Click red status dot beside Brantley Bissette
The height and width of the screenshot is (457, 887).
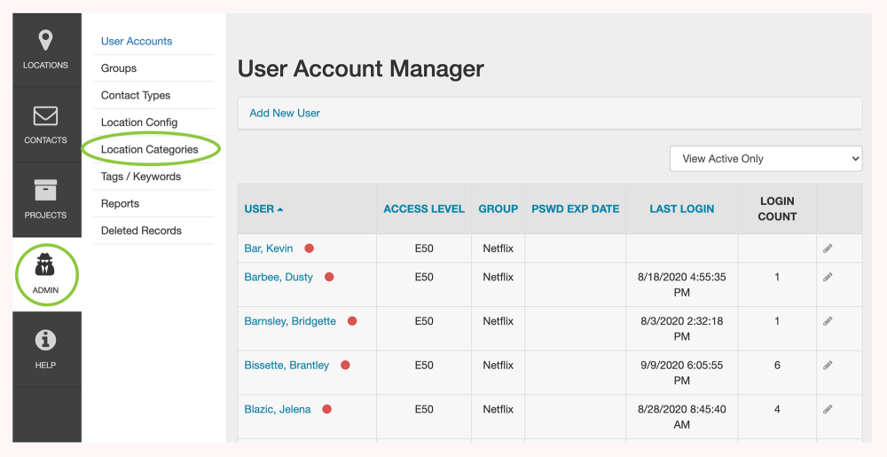click(x=345, y=365)
